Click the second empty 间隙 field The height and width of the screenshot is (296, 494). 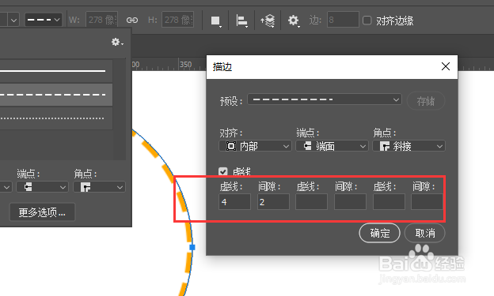tap(350, 202)
